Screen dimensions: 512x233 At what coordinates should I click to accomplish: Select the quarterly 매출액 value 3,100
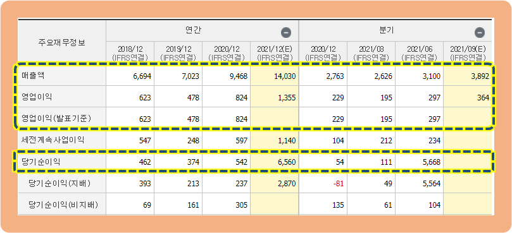click(x=432, y=77)
